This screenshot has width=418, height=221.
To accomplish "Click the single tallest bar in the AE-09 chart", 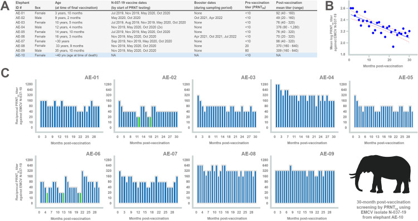I will 290,184.
